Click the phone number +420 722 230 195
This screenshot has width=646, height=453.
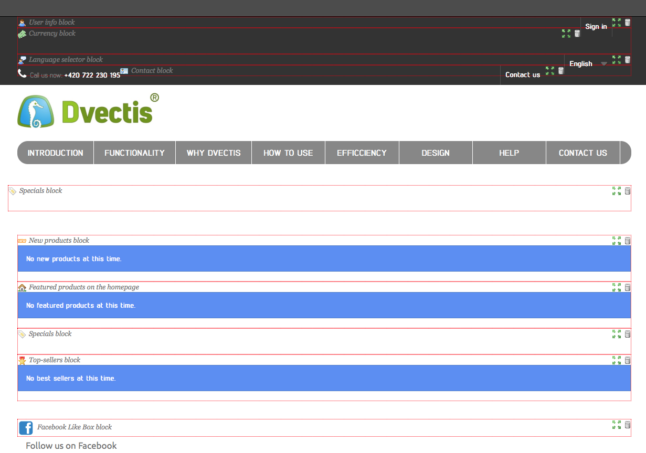point(92,75)
